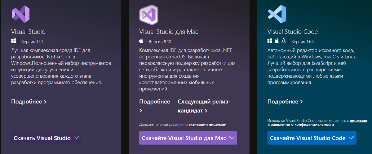Click the Apple icon next to Версия 8.10
This screenshot has width=372, height=154.
pos(141,41)
